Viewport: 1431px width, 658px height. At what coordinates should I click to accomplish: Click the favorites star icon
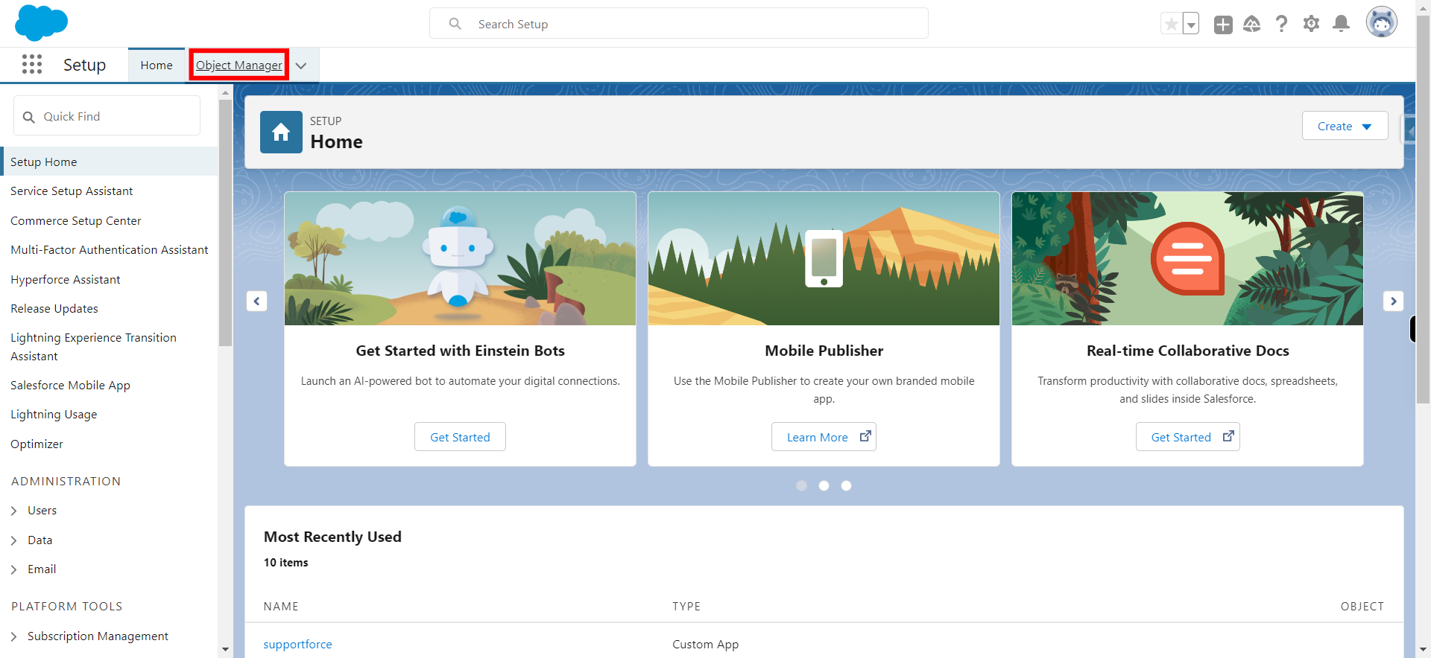(x=1172, y=24)
